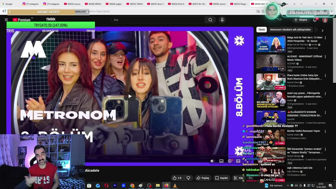Play the video with center play button

coord(130,96)
